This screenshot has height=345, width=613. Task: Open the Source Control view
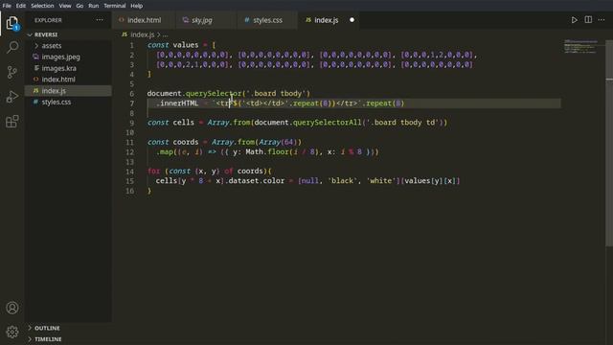point(12,72)
